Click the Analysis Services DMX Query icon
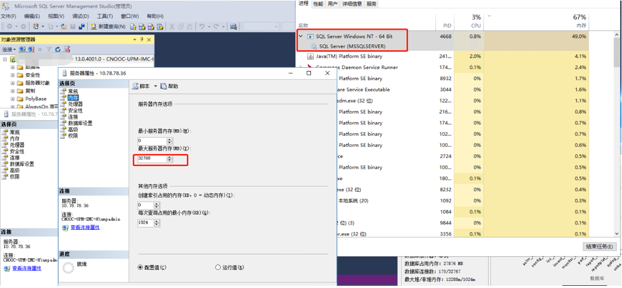The width and height of the screenshot is (622, 288). (151, 26)
